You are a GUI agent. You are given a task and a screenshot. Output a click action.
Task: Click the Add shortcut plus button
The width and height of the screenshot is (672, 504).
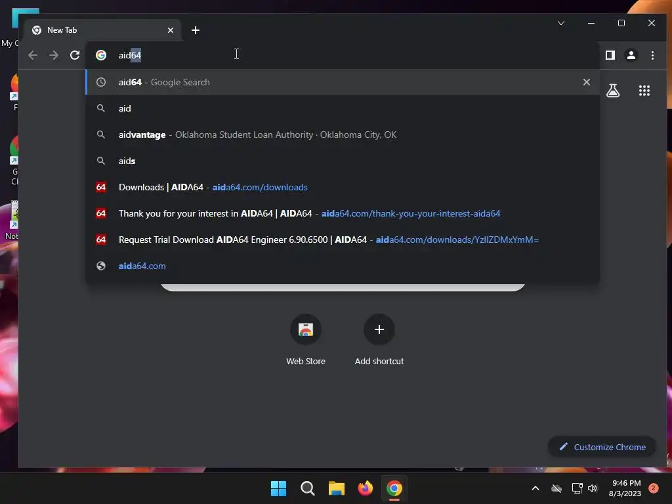(379, 329)
